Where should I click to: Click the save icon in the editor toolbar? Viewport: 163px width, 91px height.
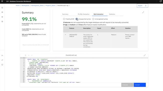pos(25,55)
